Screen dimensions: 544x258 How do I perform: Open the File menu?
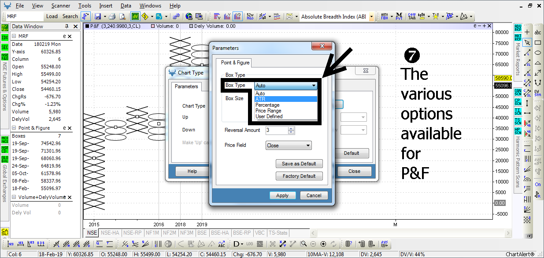point(20,6)
